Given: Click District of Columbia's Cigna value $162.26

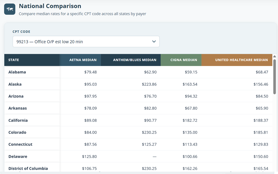Looking at the screenshot, I should (190, 168).
